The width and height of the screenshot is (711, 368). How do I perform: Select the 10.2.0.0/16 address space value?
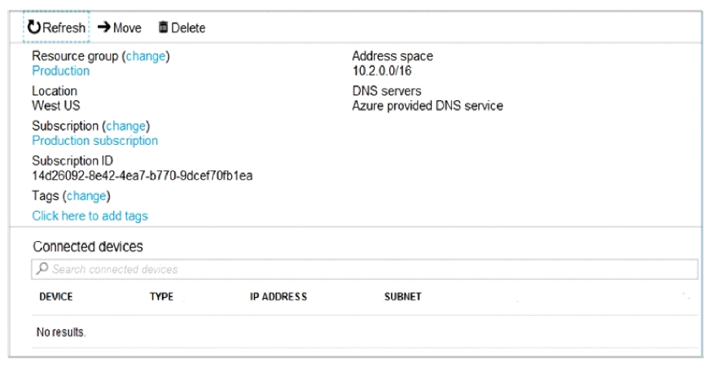[382, 71]
